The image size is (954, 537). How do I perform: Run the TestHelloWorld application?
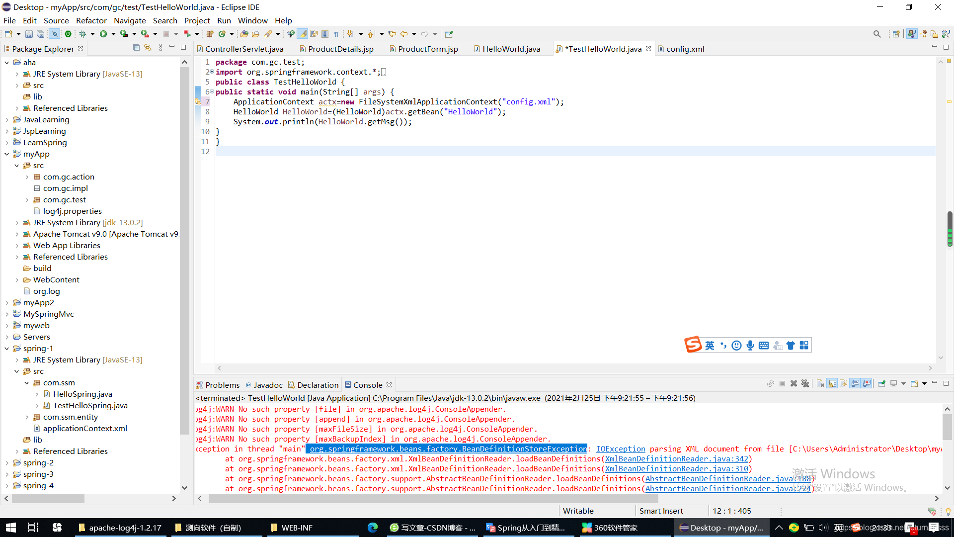104,33
